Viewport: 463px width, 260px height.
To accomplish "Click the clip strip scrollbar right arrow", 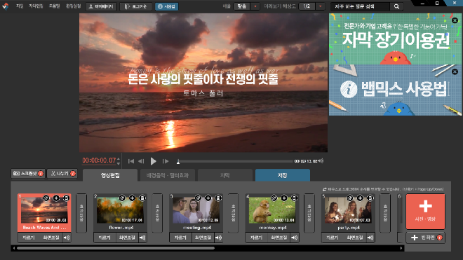I will tap(401, 248).
